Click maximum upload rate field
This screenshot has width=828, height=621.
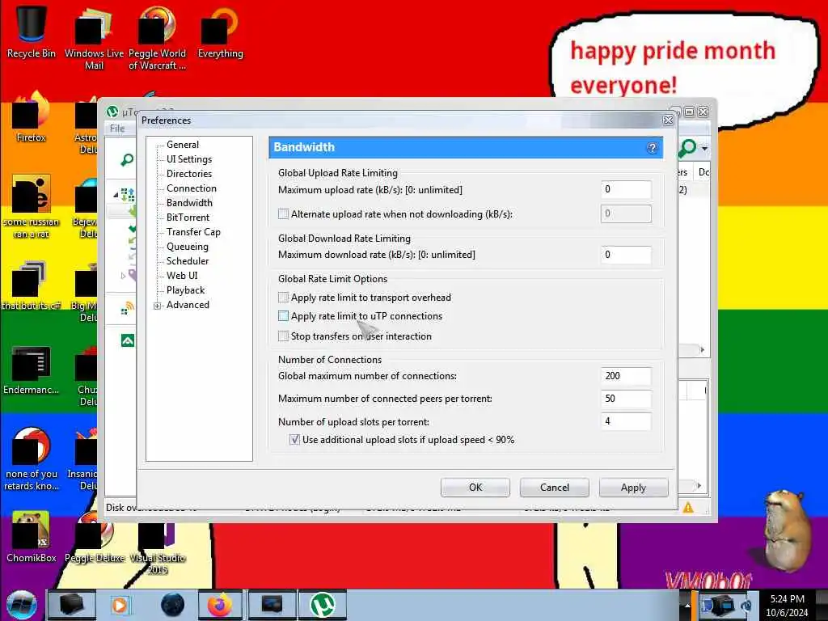pos(626,189)
